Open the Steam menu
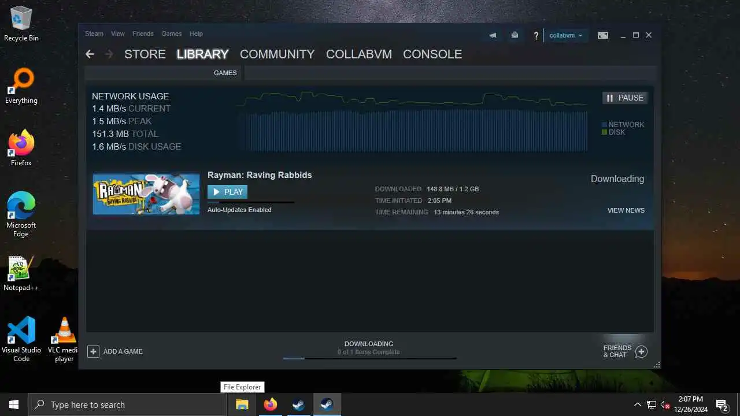This screenshot has height=416, width=740. [x=94, y=34]
